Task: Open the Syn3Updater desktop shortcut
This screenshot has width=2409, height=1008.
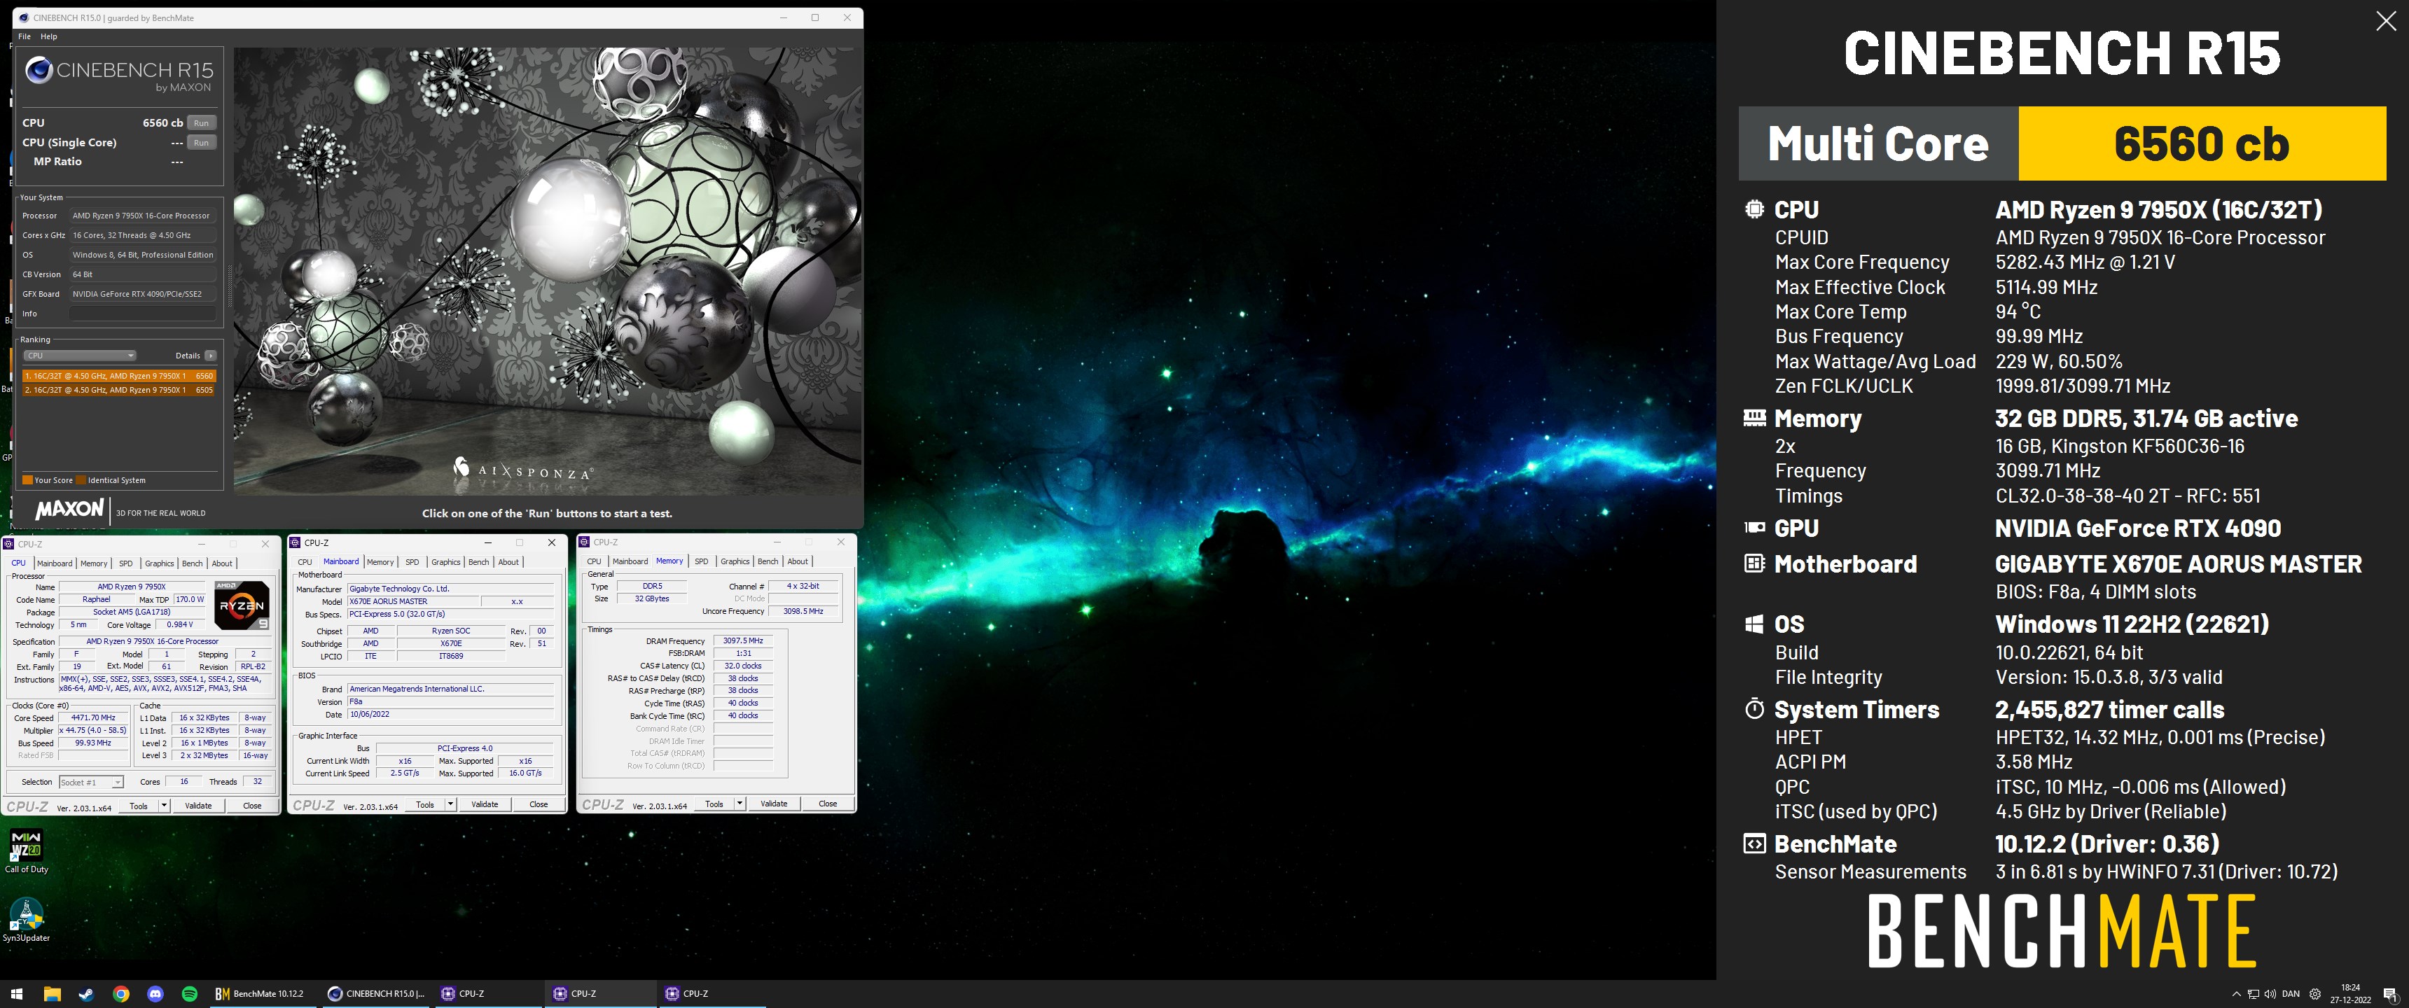Action: 26,919
